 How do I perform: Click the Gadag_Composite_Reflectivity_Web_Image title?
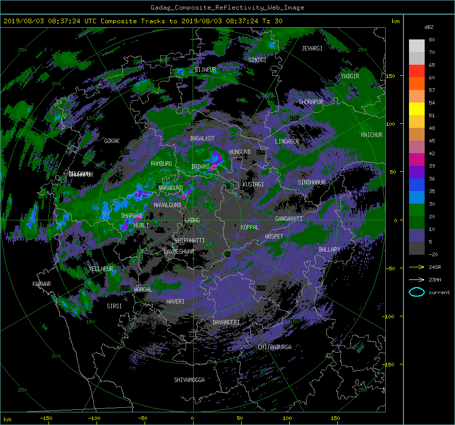(x=227, y=8)
